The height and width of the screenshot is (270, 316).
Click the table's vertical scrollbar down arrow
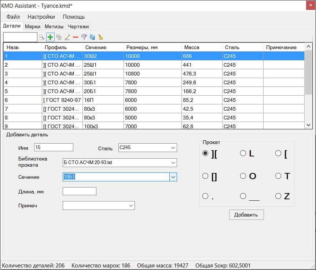pos(309,125)
